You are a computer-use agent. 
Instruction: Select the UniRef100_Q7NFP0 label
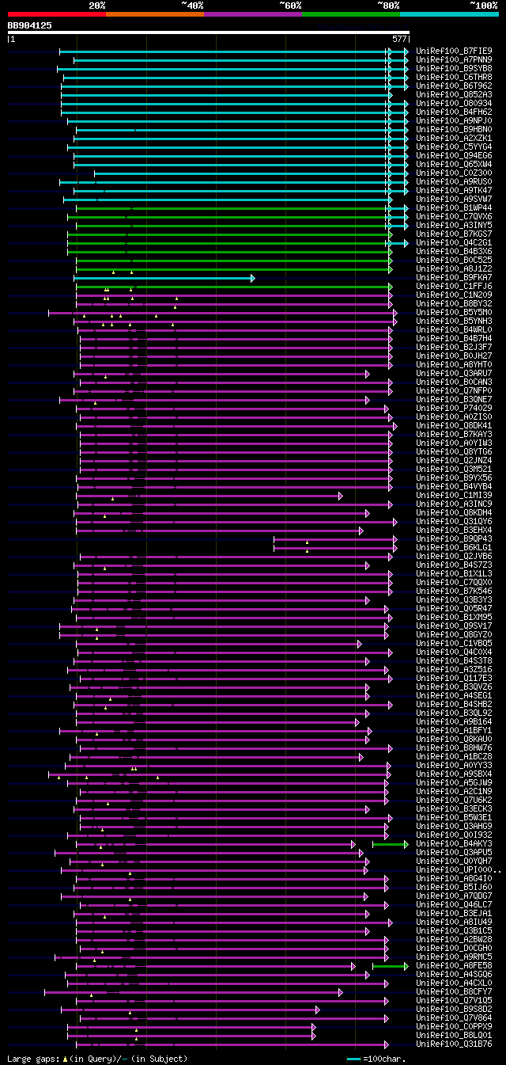click(x=454, y=390)
